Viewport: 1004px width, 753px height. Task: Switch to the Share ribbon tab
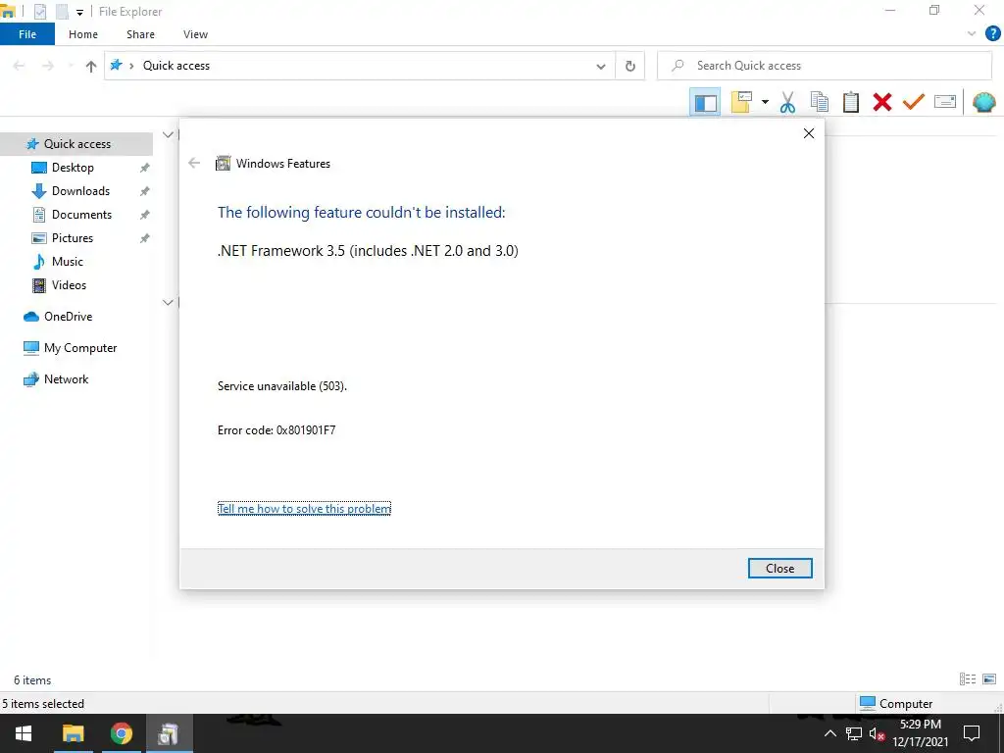(x=140, y=34)
